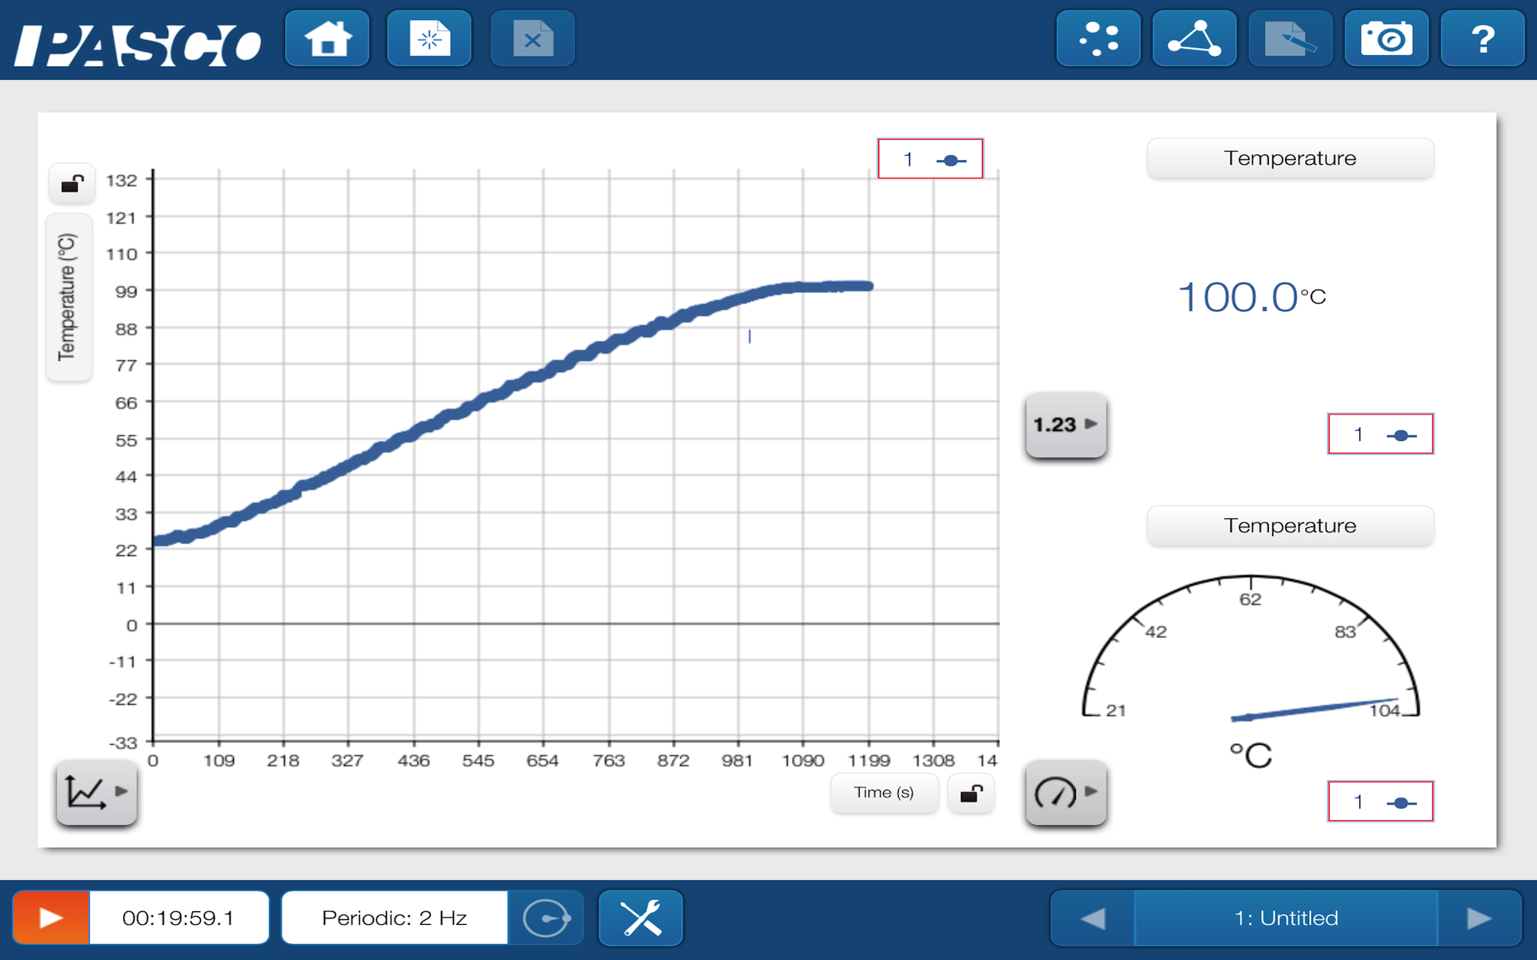Expand digits display tools via 1.23 arrow
This screenshot has width=1537, height=960.
(1065, 425)
